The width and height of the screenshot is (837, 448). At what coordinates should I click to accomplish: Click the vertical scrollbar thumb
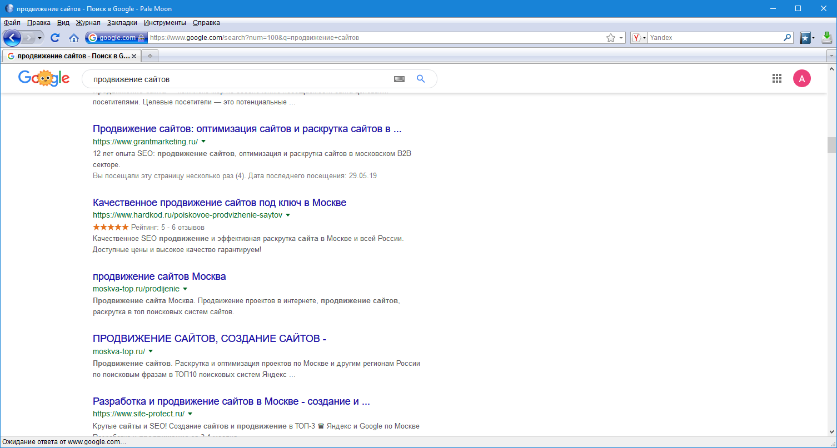(x=831, y=144)
